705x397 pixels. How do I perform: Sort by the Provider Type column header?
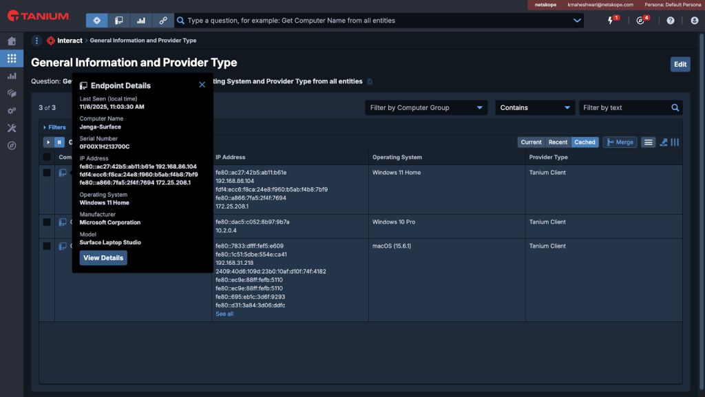(548, 157)
